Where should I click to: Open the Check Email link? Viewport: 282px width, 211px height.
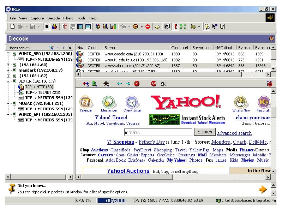(132, 110)
